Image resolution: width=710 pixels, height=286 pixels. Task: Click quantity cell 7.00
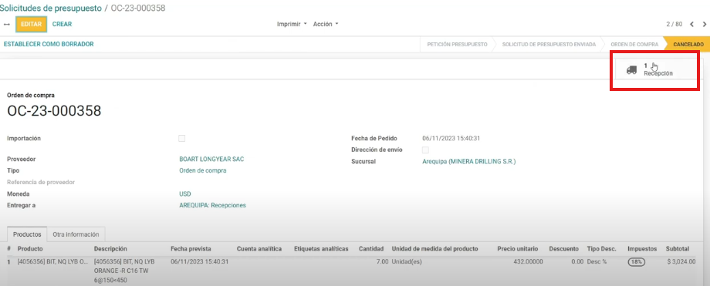[382, 261]
